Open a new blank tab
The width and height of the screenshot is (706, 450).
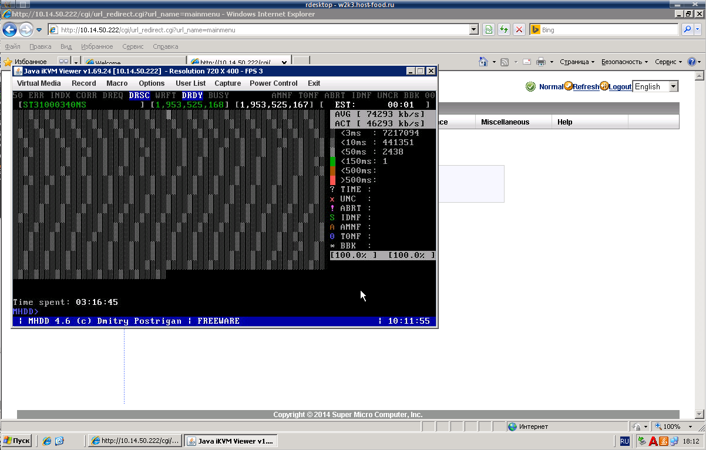[301, 62]
